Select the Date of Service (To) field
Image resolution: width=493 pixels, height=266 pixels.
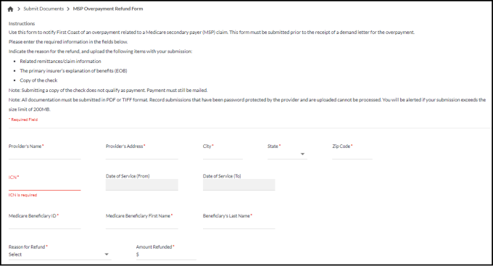[x=239, y=185]
